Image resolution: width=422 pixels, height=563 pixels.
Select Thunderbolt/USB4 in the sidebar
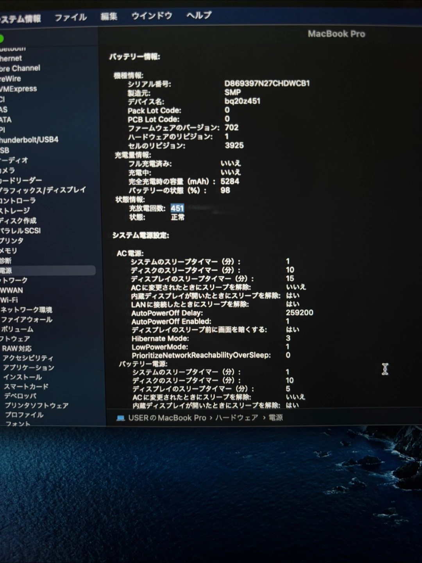(x=29, y=140)
